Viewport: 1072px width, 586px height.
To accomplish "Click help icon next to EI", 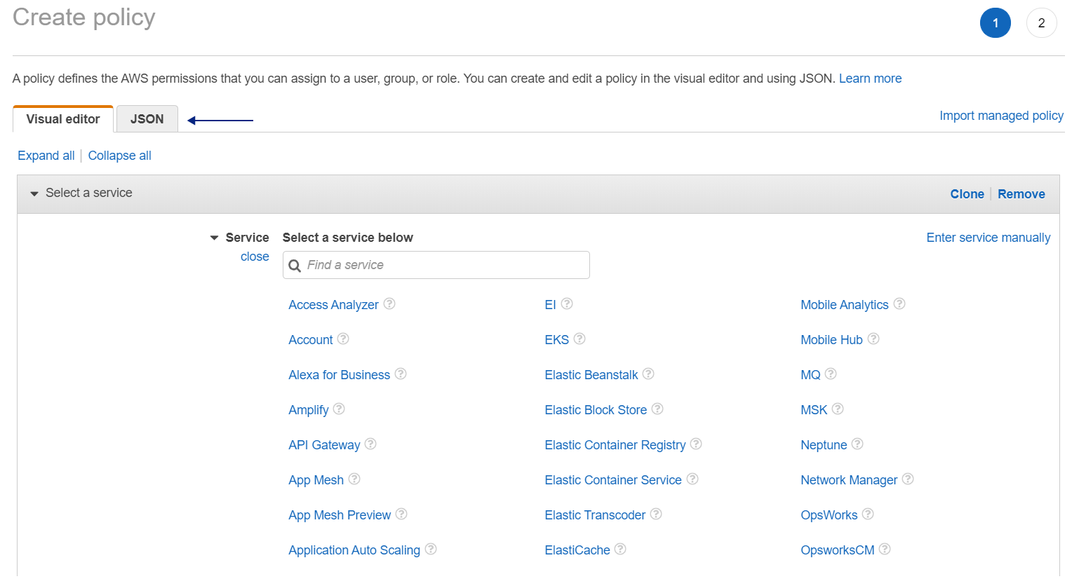I will (x=567, y=304).
